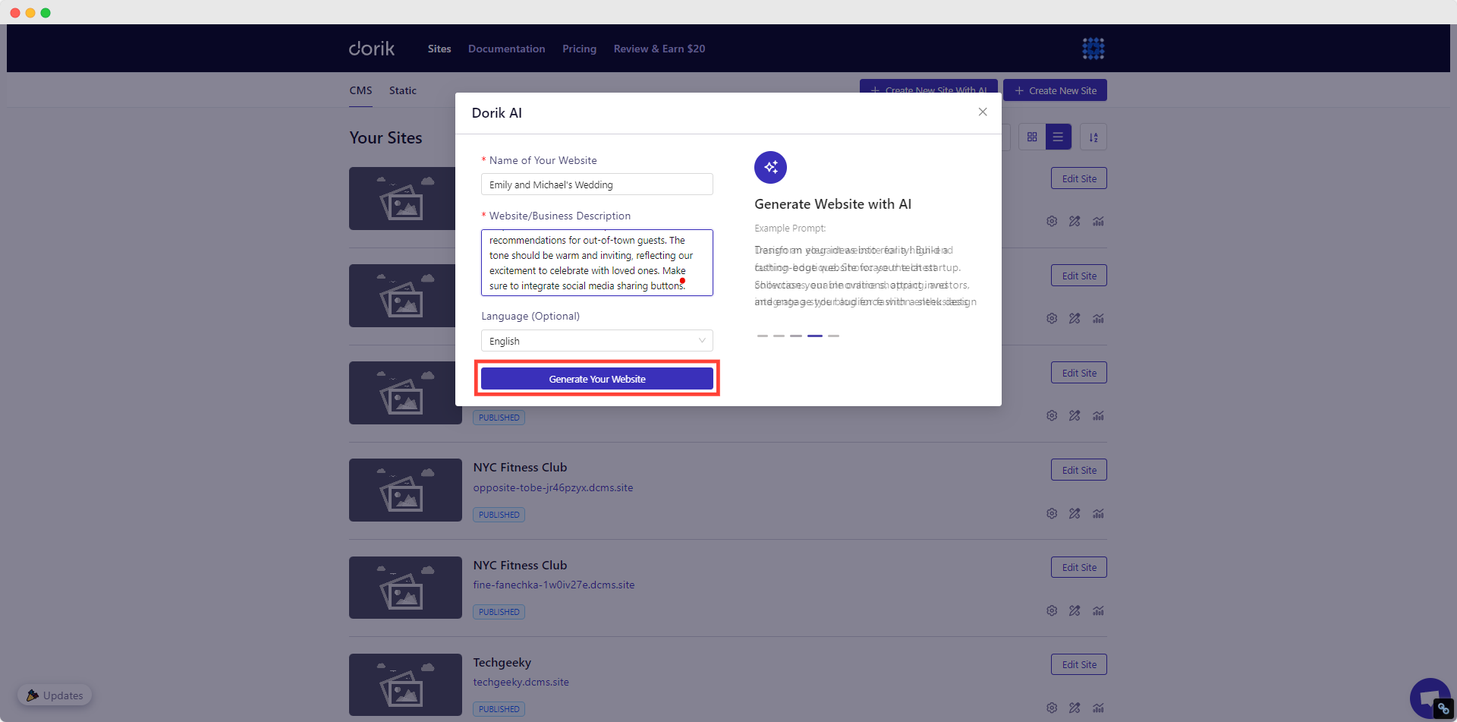
Task: Open the dotted profile avatar menu
Action: tap(1094, 49)
